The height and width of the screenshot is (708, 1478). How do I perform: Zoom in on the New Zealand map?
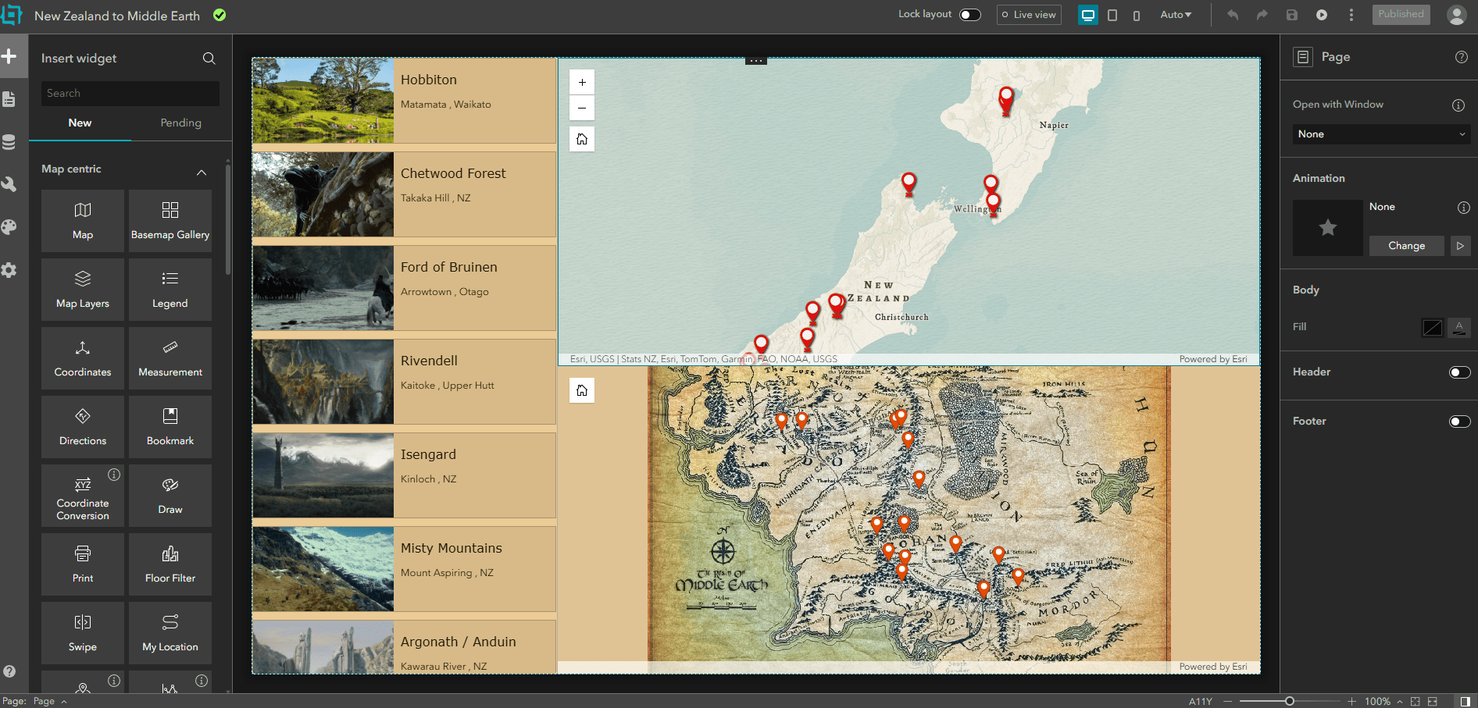pos(582,82)
